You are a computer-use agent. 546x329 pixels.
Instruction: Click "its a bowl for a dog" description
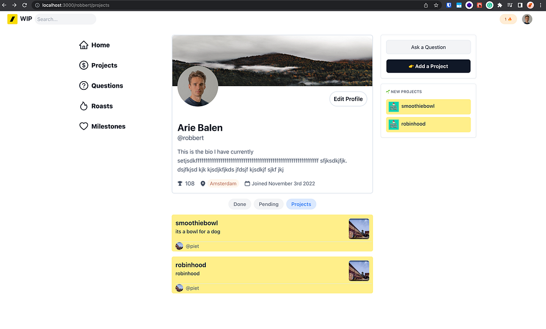198,231
